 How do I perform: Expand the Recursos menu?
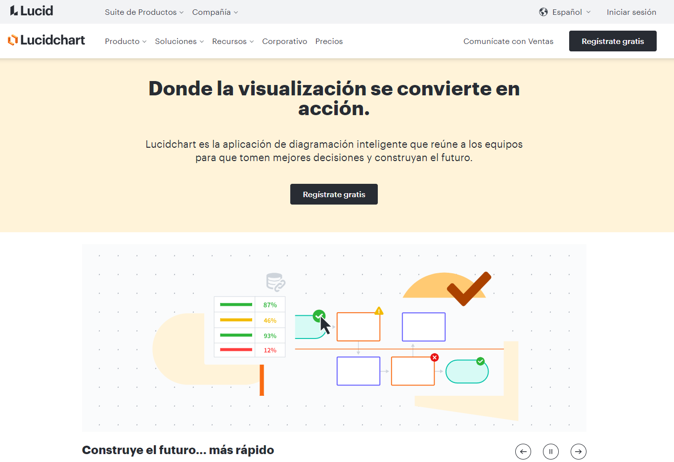point(233,42)
